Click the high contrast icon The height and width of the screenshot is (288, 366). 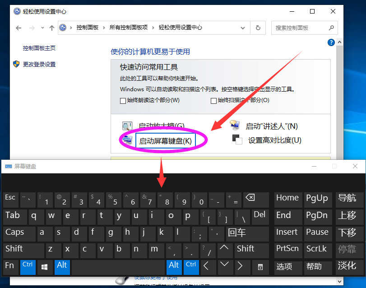(237, 139)
